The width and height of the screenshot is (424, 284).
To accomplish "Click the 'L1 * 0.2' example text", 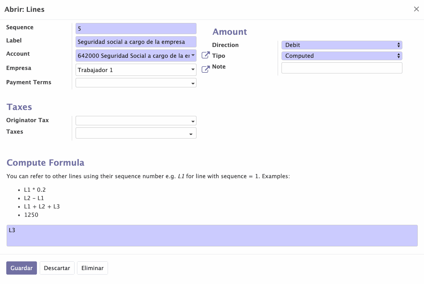I will [35, 190].
